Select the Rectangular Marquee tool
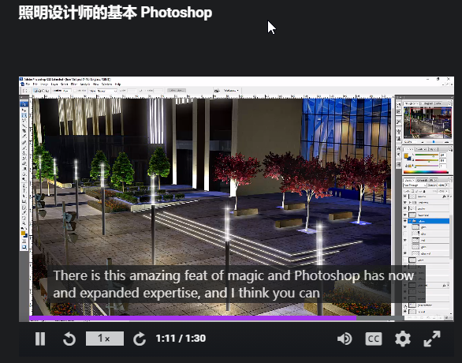 coord(24,115)
